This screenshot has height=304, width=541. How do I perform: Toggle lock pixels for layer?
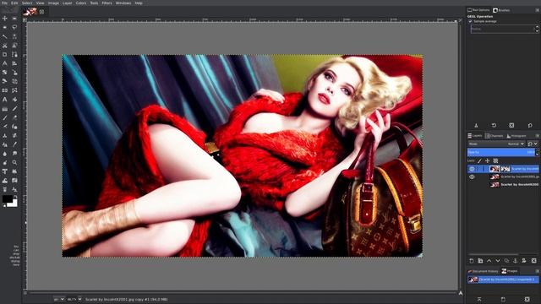point(479,160)
